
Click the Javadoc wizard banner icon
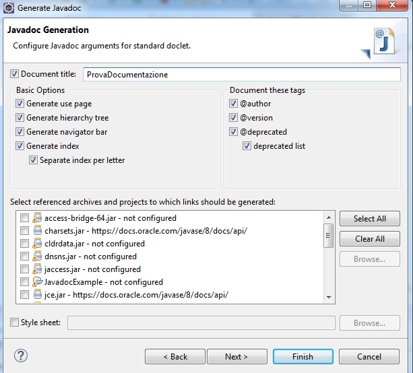(378, 44)
